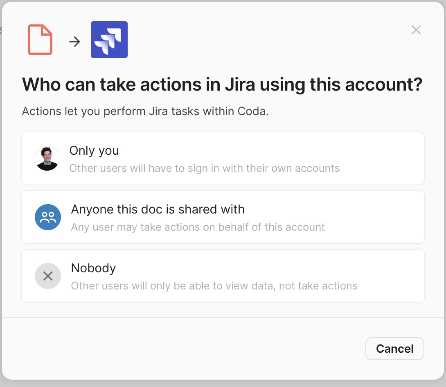Screen dimensions: 446x387
Task: Click the "Who can take actions in Jira" heading
Action: 222,85
